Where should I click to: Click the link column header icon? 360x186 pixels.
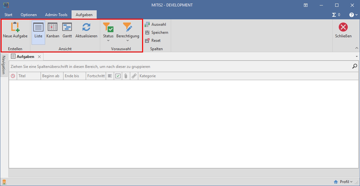click(134, 76)
